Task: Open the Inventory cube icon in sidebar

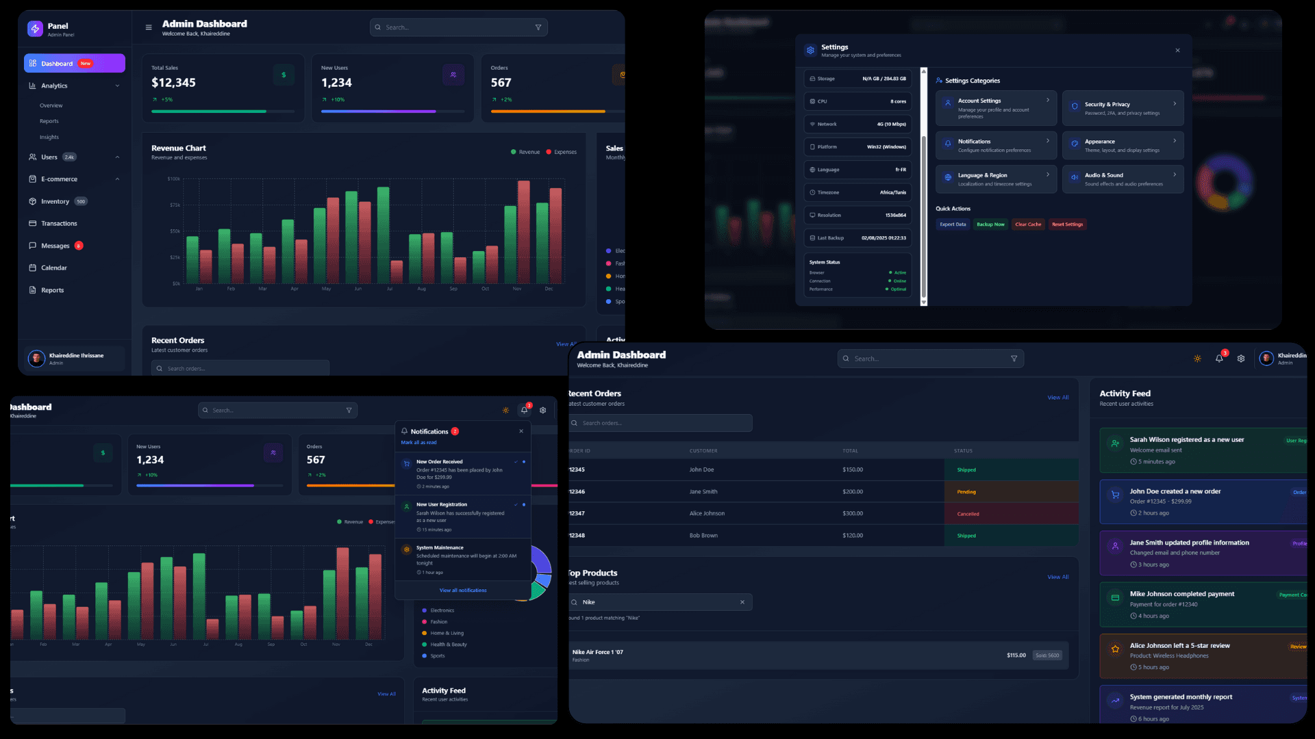Action: coord(32,201)
